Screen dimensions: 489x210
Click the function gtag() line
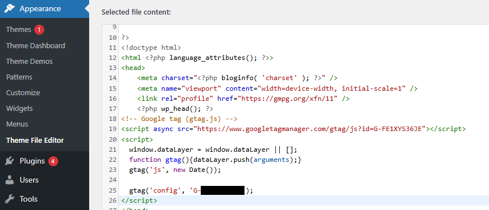pos(215,160)
